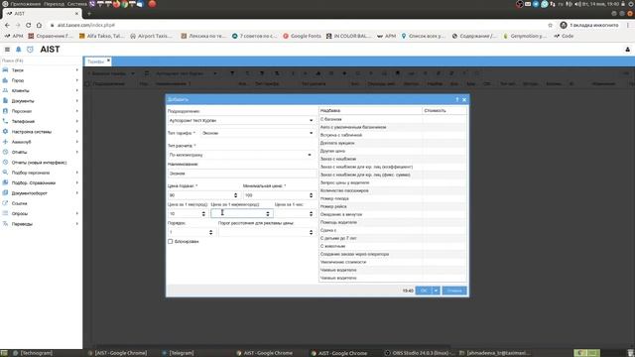Click the Стоимость column header

click(444, 110)
